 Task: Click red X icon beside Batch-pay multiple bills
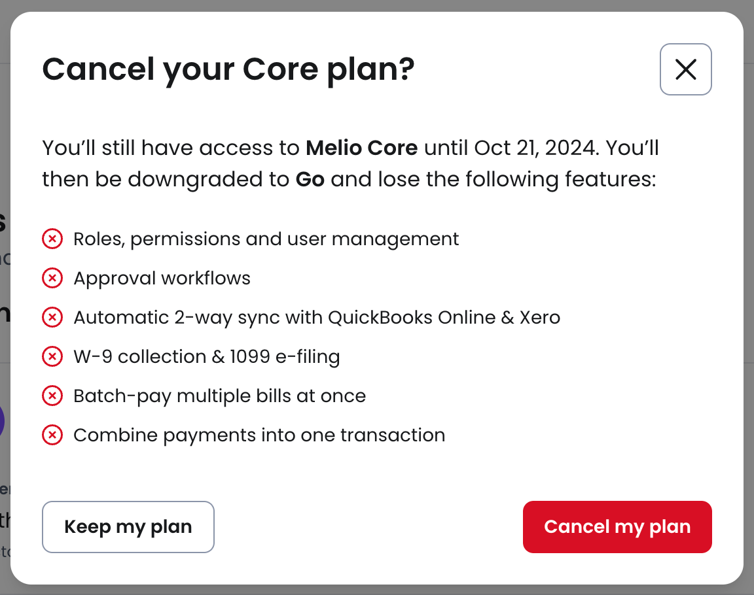pyautogui.click(x=52, y=396)
